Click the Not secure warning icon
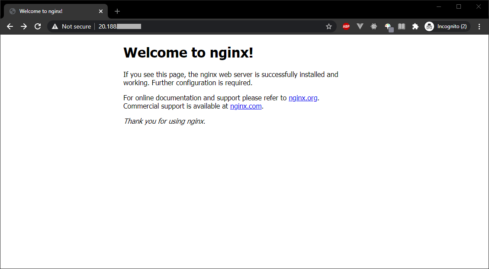This screenshot has height=269, width=489. [x=55, y=26]
